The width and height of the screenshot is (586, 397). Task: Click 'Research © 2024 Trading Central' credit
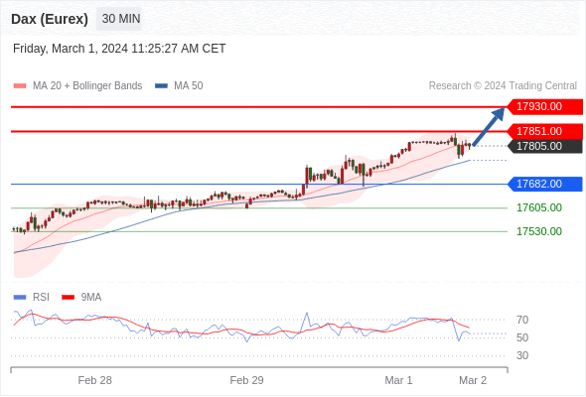(x=503, y=86)
